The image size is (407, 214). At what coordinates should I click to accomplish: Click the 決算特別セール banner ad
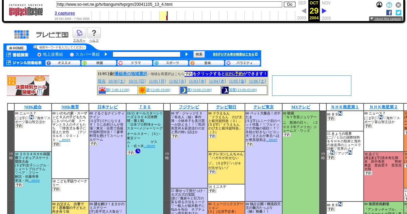click(x=28, y=86)
